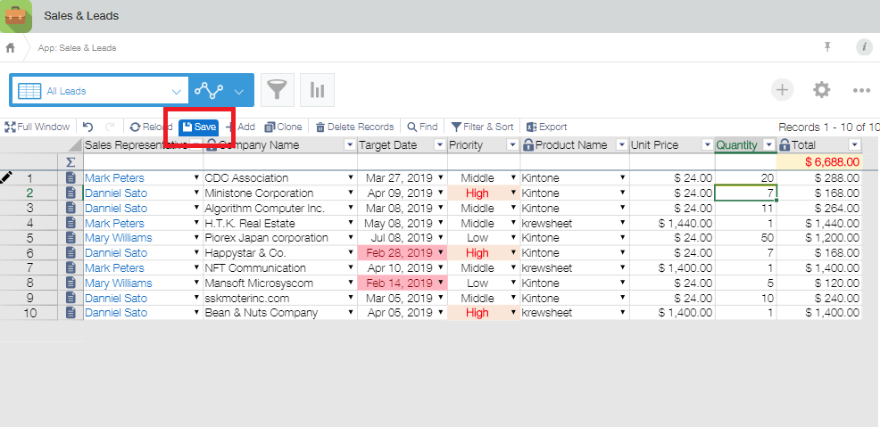Viewport: 880px width, 427px height.
Task: Select the Quantity cell showing 50
Action: (745, 238)
